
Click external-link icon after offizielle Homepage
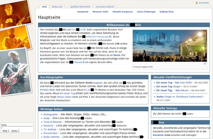[x=110, y=37]
